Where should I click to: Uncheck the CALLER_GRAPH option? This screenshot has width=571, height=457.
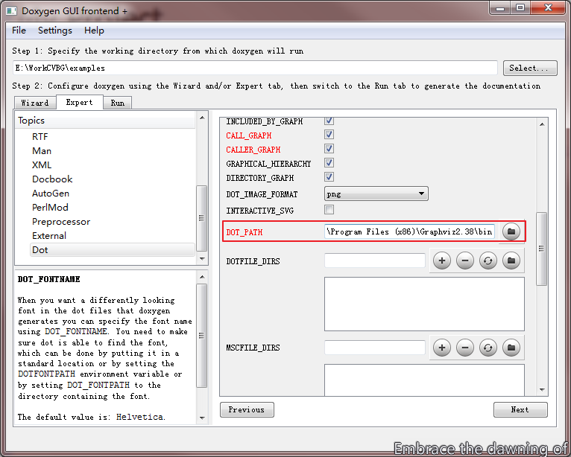point(329,149)
